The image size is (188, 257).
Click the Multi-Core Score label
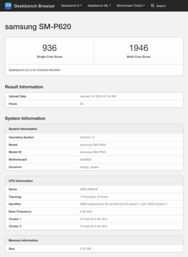138,57
